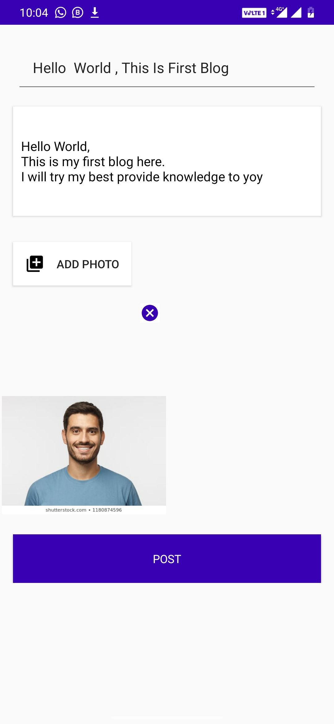
Task: Click the ADD PHOTO button label
Action: tap(88, 264)
